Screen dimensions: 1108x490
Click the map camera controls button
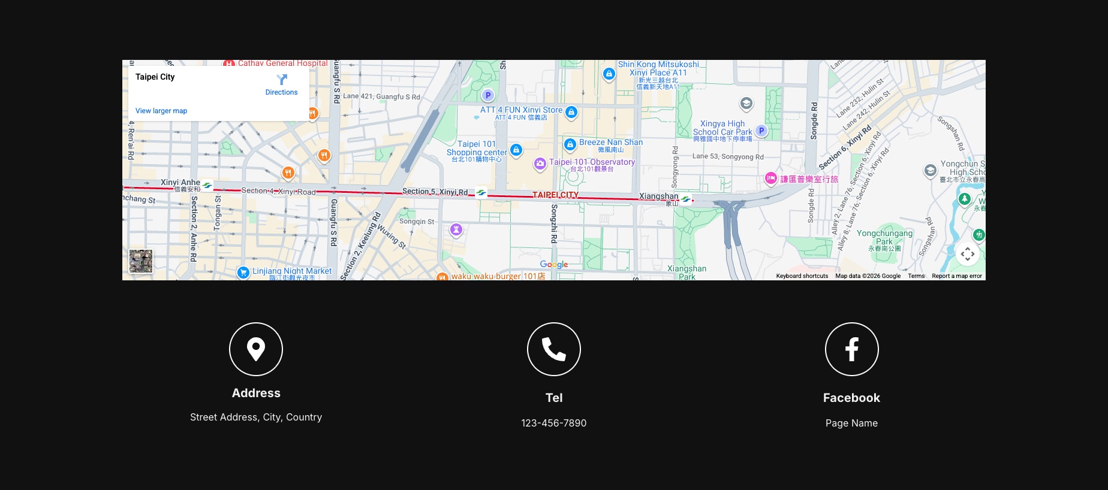point(967,254)
